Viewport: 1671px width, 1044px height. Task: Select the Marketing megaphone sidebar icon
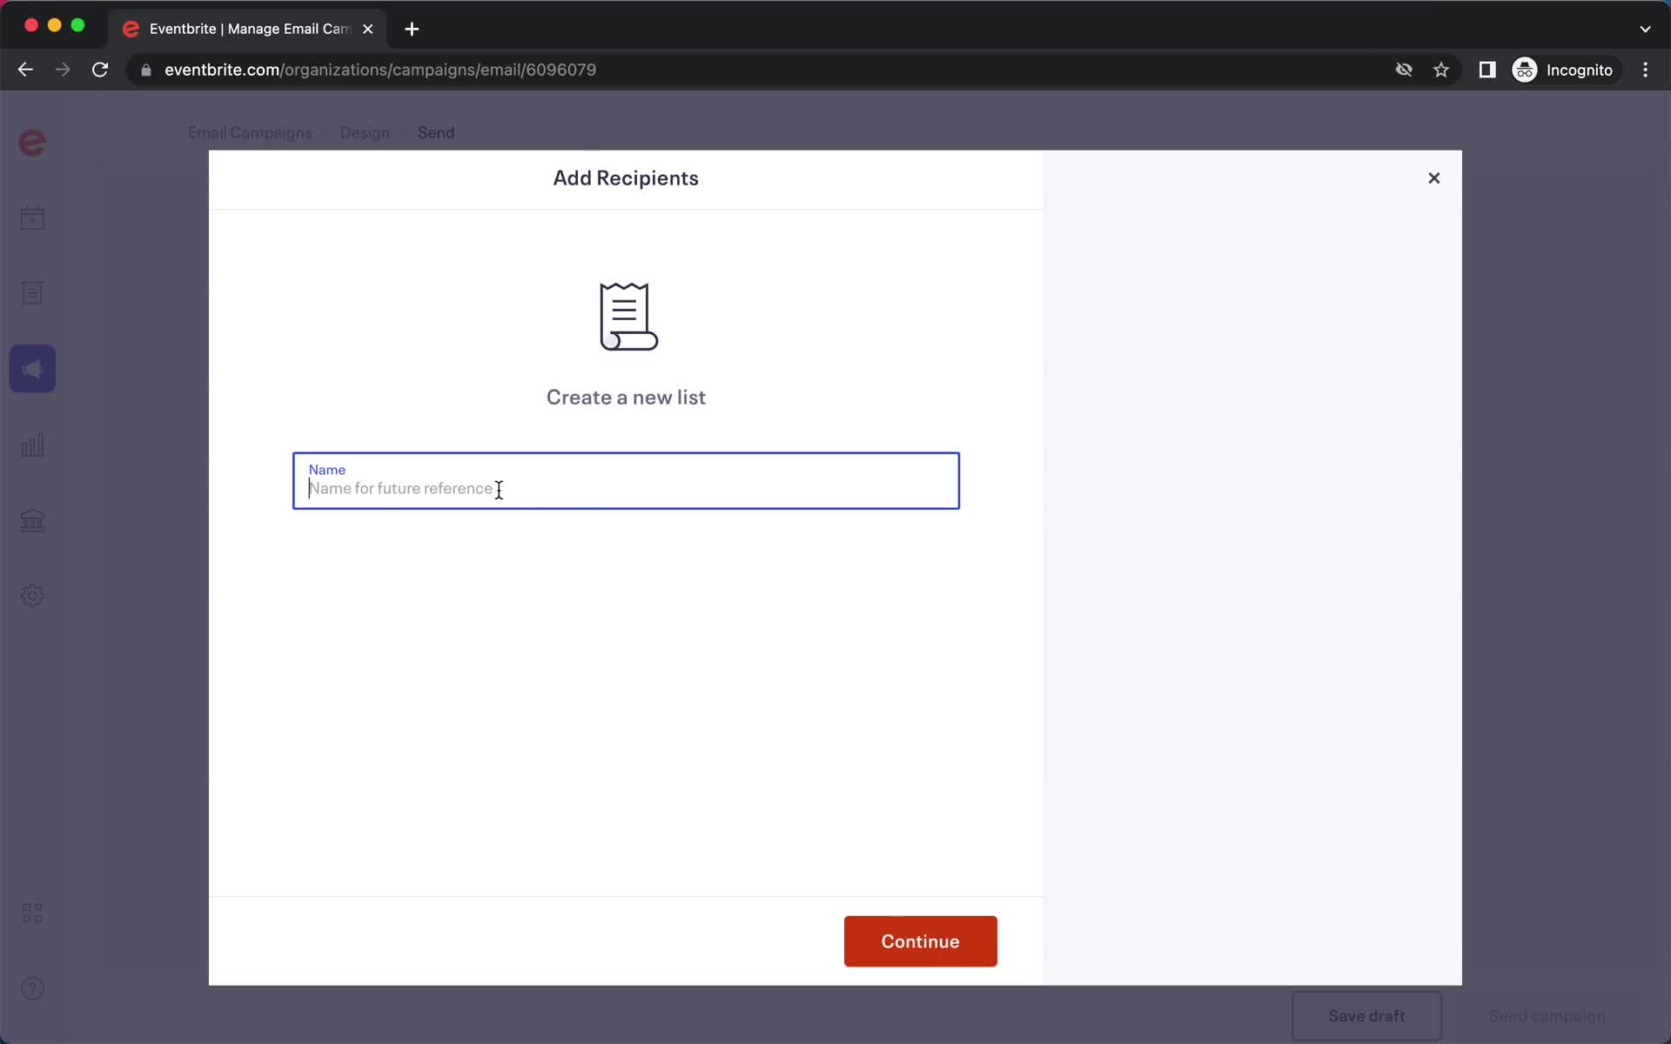coord(32,369)
